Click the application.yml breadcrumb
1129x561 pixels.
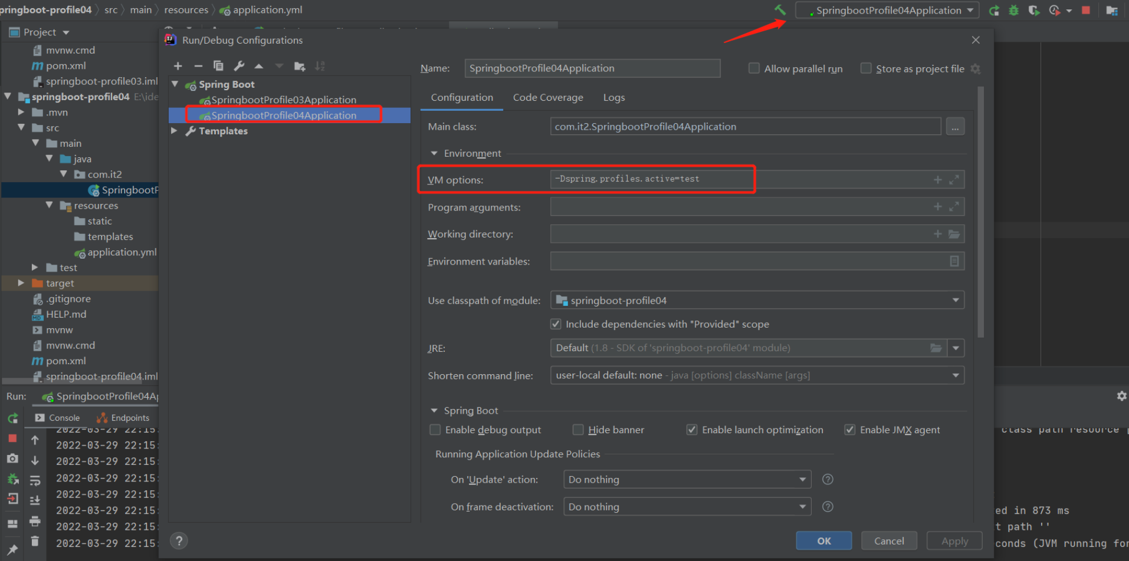click(x=261, y=10)
